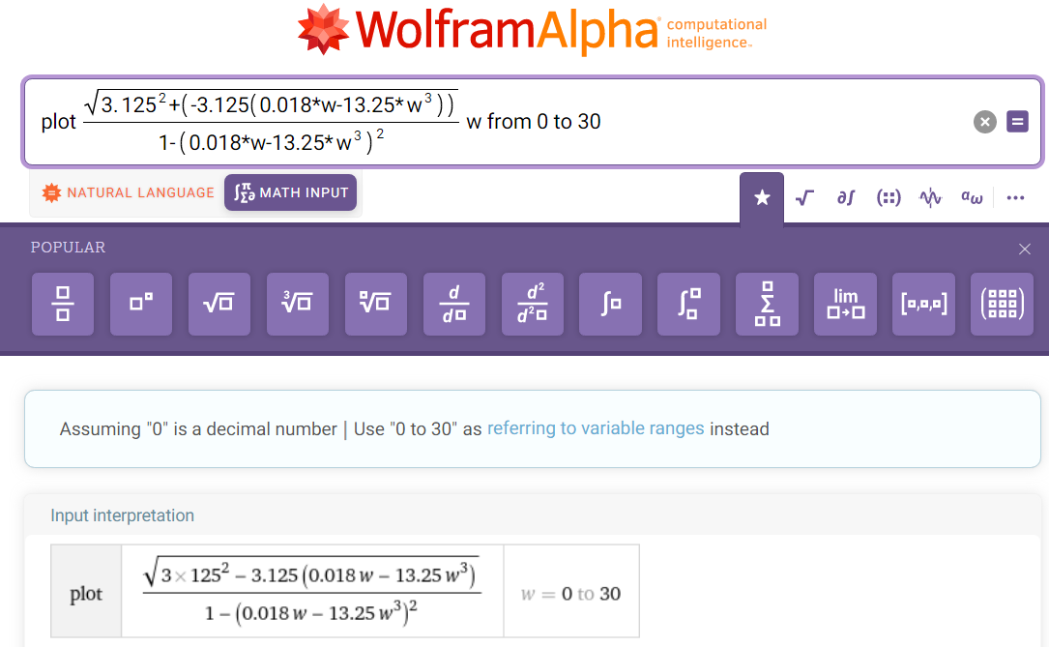Submit the query with the purple equals button
The image size is (1049, 647).
coord(1017,122)
